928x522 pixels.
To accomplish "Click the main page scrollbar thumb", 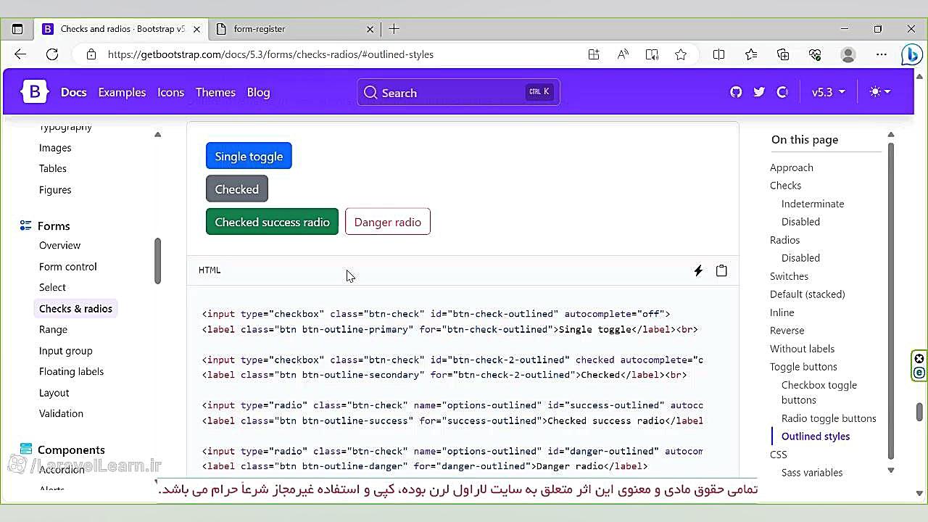I will (x=919, y=412).
